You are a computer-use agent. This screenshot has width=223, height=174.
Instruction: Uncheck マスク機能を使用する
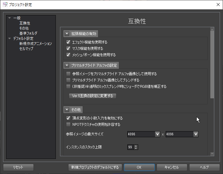68,49
